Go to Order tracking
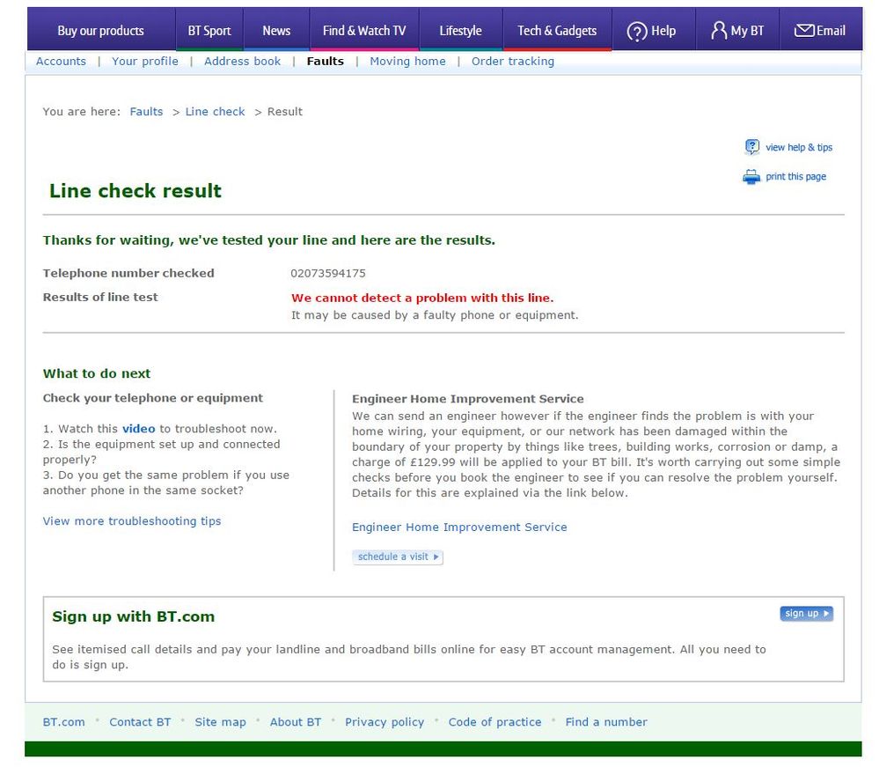 (x=512, y=61)
